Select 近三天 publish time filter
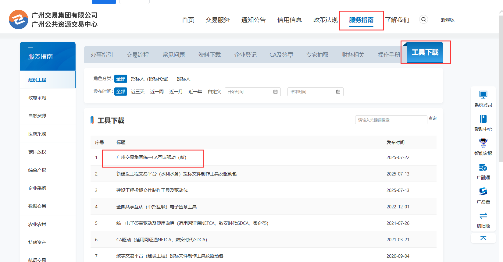The height and width of the screenshot is (262, 503). click(137, 92)
